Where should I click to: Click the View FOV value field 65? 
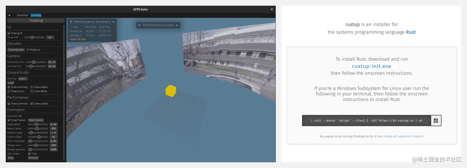click(x=50, y=37)
